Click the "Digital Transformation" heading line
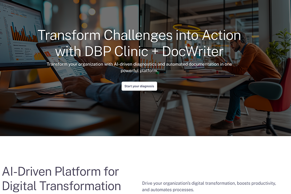The width and height of the screenshot is (291, 194). point(61,186)
